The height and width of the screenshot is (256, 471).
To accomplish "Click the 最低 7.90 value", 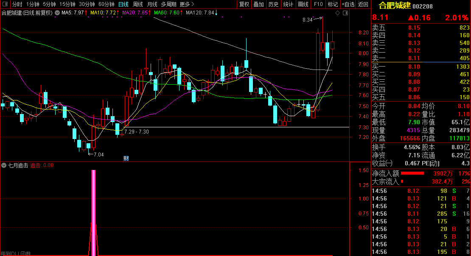I will tap(414, 122).
